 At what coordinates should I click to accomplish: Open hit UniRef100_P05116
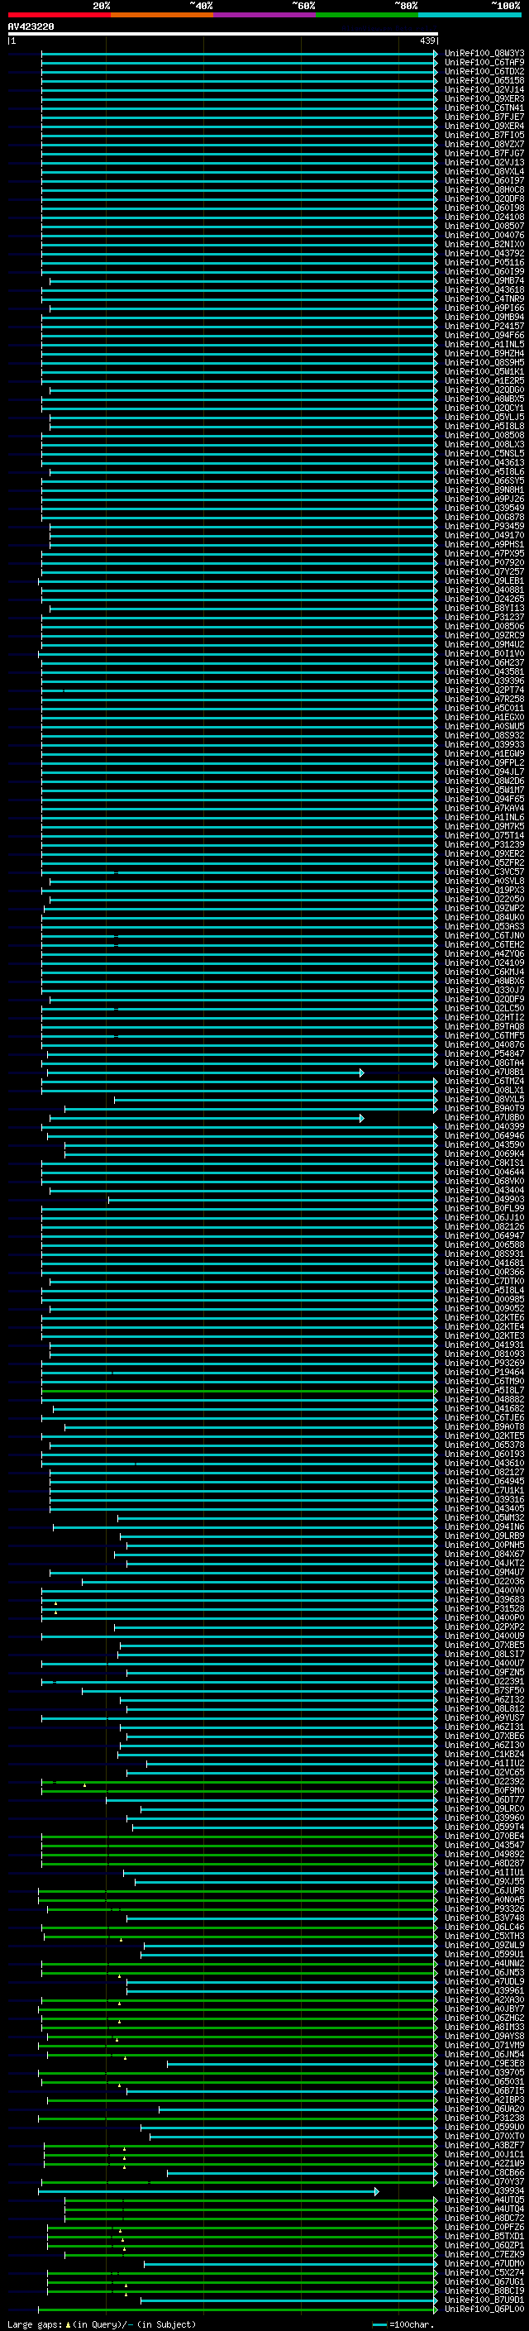(484, 262)
